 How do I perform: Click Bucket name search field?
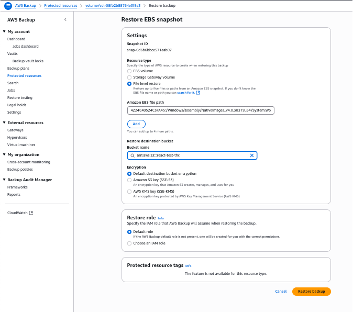192,155
